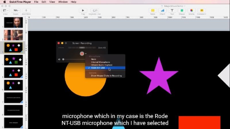Insert a Table from toolbar
The width and height of the screenshot is (230, 129).
pos(153,10)
